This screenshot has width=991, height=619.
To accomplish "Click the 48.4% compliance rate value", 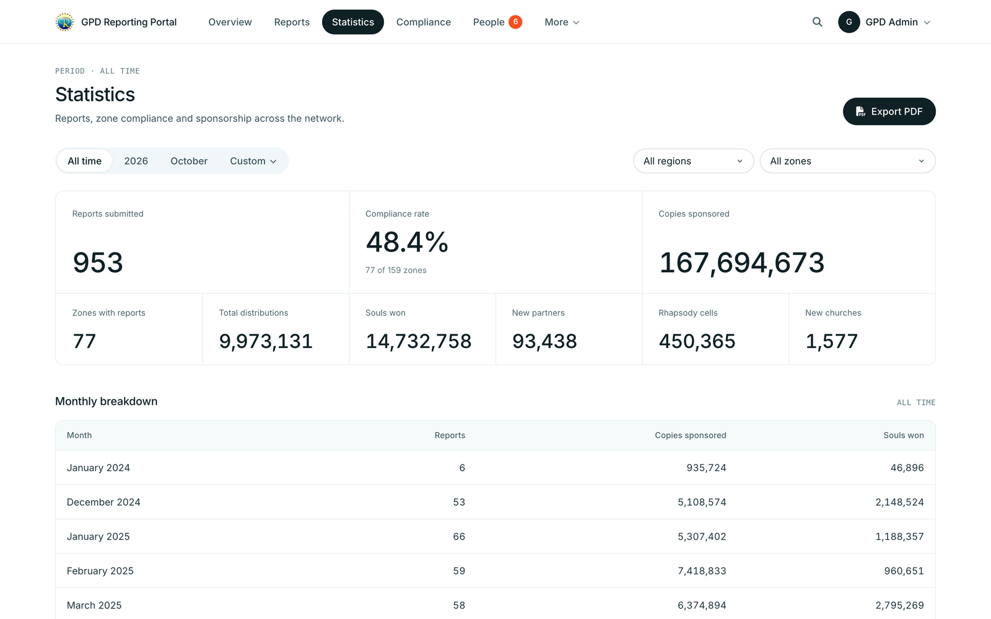I will (407, 242).
